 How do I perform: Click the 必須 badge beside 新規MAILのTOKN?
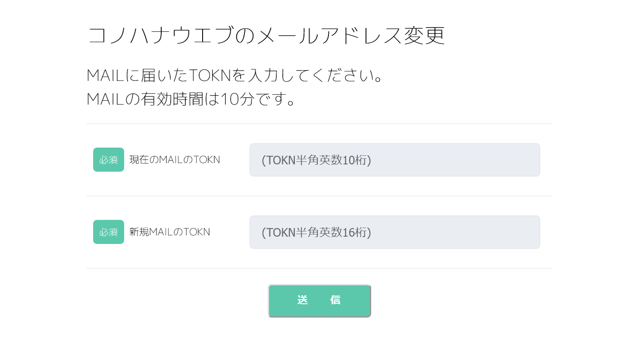tap(109, 232)
